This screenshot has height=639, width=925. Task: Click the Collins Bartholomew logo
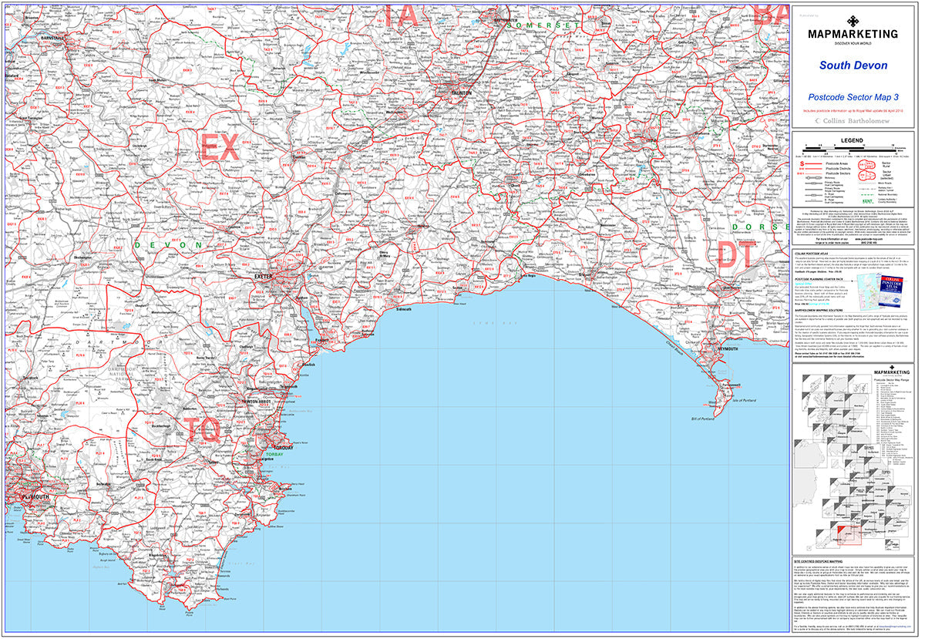coord(853,121)
